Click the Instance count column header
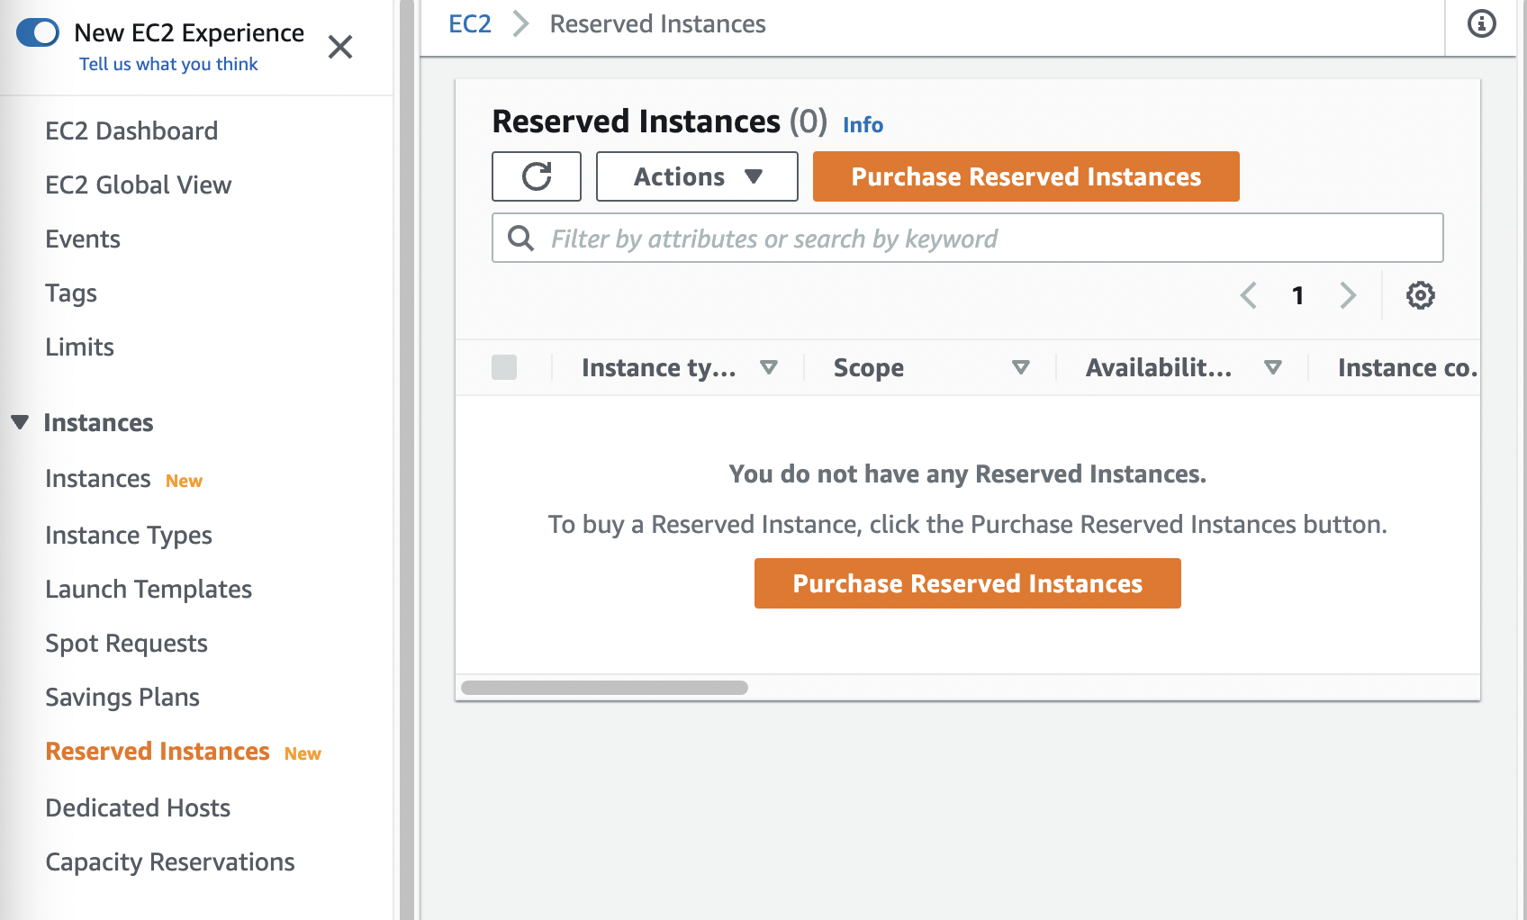Screen dimensions: 1527x920 (x=1407, y=367)
